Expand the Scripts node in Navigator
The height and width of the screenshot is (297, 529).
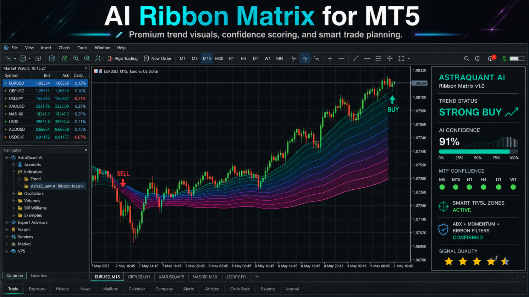7,229
